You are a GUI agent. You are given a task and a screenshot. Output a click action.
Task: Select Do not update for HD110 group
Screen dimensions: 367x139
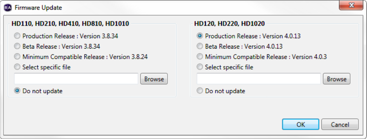click(17, 91)
